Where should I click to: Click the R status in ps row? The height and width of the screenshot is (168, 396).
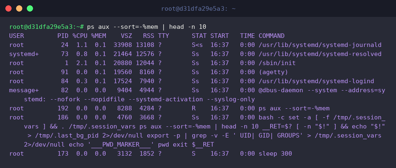coord(193,108)
